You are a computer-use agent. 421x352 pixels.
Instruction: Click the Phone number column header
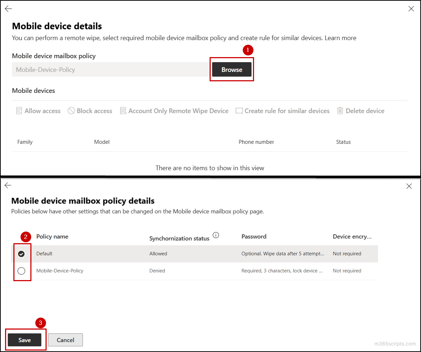(x=256, y=142)
